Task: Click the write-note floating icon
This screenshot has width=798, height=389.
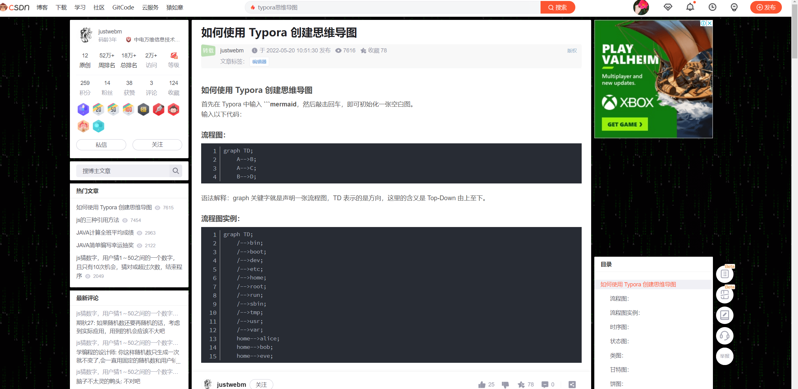Action: coord(725,315)
